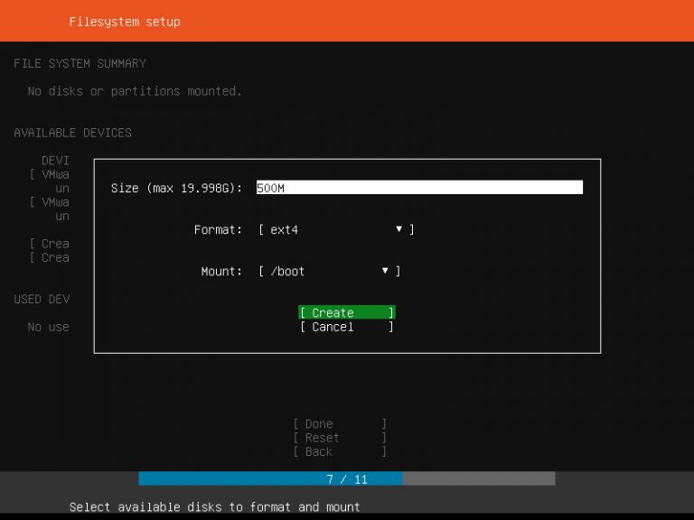
Task: Click the 'Size (max 19.998G):' label
Action: coord(176,188)
